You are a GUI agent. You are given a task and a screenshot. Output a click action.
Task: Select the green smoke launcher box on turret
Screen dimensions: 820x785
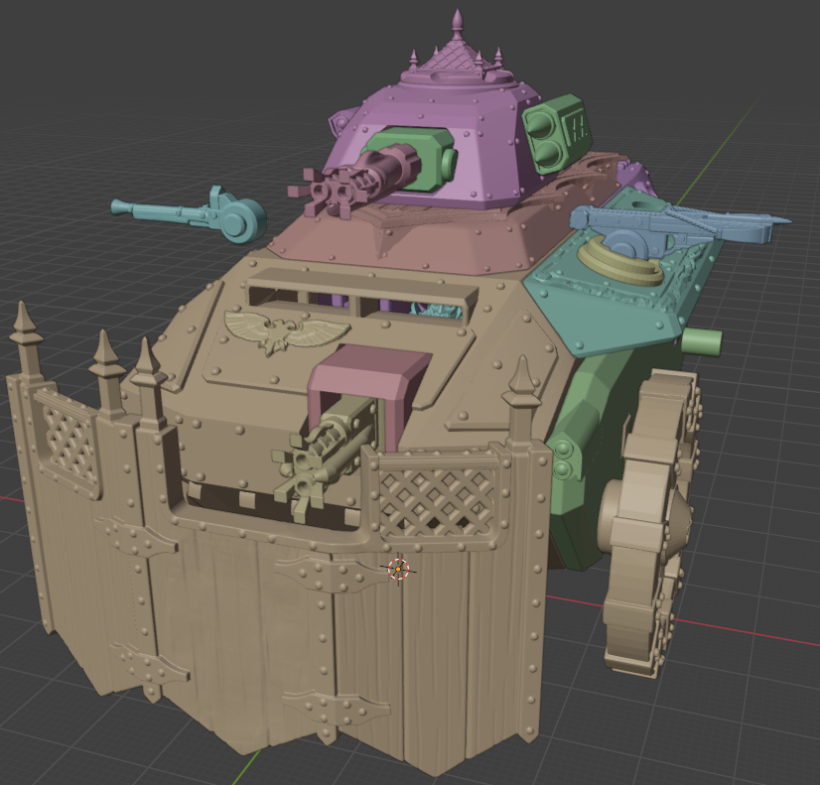(x=558, y=133)
